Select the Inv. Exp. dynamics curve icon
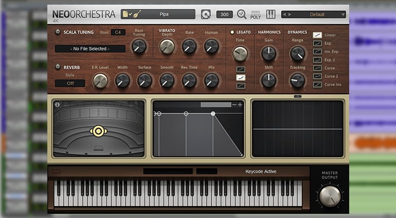The height and width of the screenshot is (218, 396). (317, 52)
